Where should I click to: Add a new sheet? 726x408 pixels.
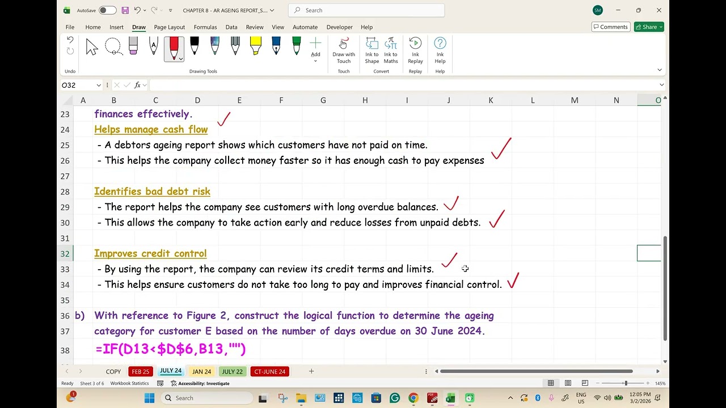tap(311, 371)
